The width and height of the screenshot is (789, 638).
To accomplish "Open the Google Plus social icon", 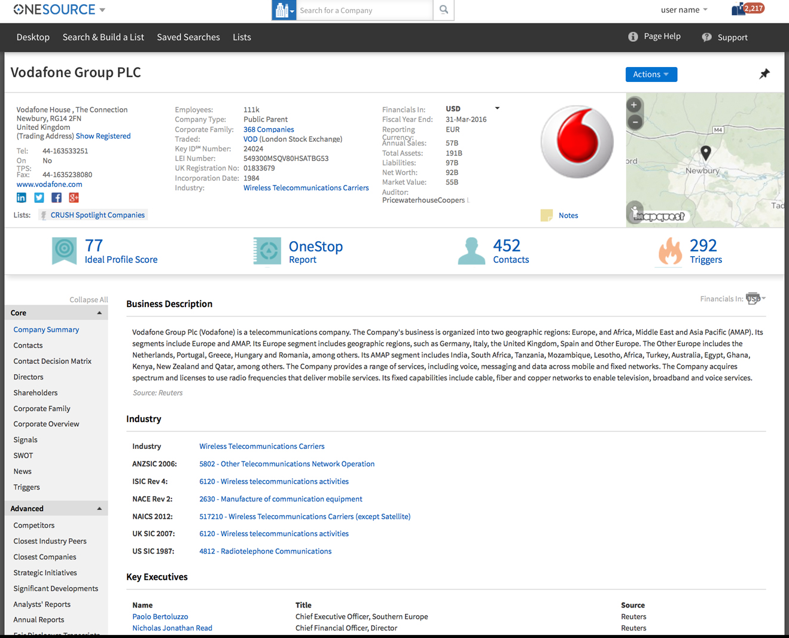I will pos(74,198).
